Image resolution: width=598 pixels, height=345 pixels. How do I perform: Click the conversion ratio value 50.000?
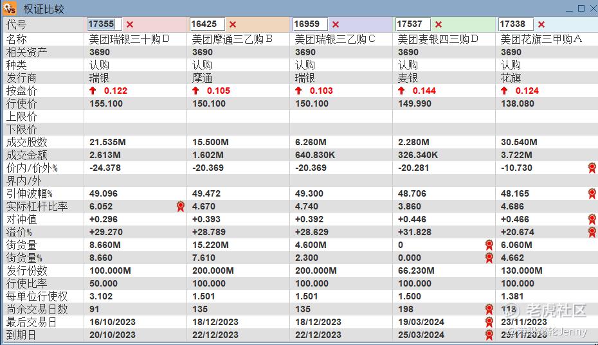(104, 283)
